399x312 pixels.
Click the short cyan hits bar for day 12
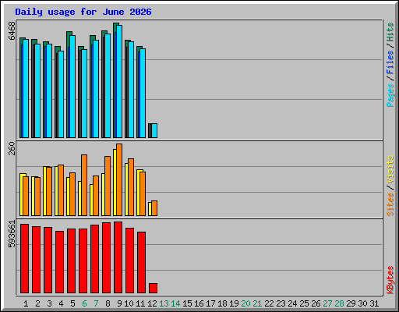pos(154,130)
